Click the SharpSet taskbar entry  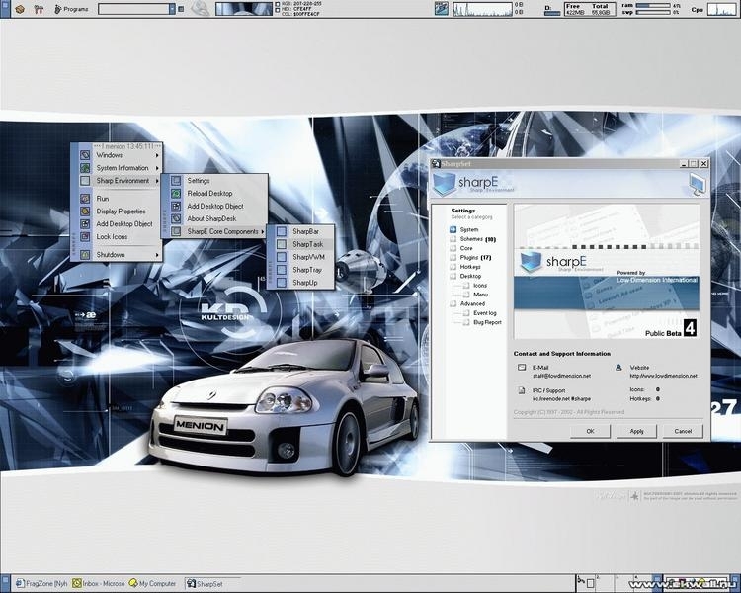213,584
